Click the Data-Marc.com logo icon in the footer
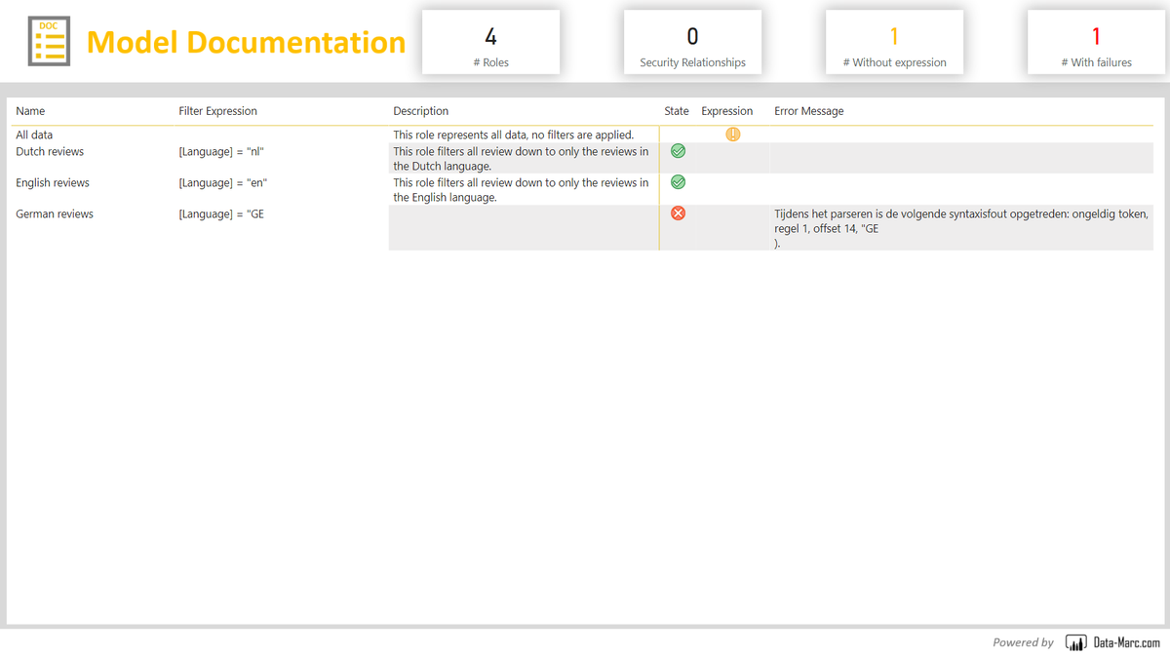This screenshot has width=1170, height=656. click(1076, 642)
